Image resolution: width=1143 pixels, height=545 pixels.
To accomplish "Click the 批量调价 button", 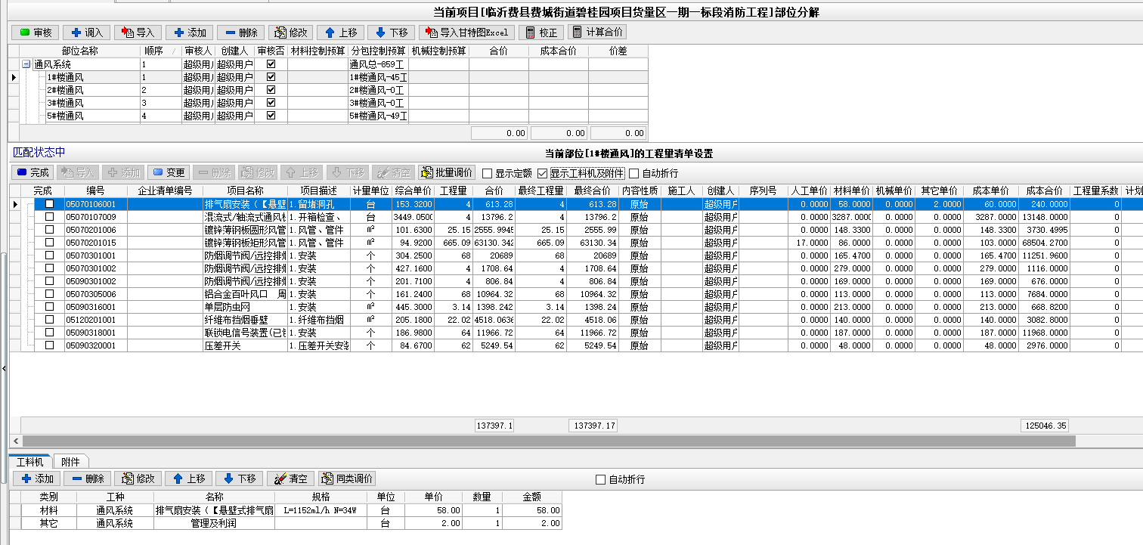I will tap(447, 172).
